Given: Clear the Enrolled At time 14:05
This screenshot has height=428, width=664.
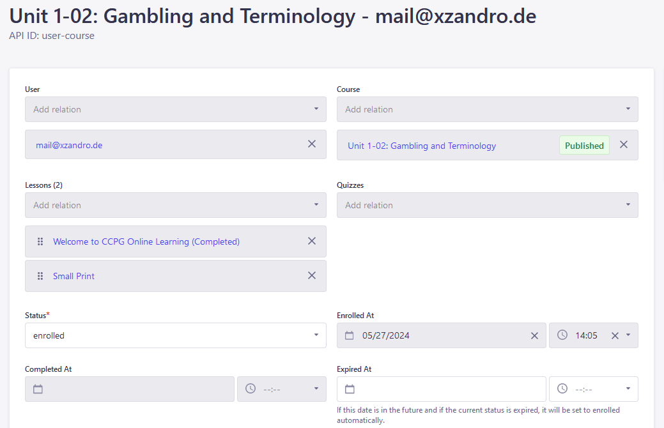Looking at the screenshot, I should pos(615,335).
